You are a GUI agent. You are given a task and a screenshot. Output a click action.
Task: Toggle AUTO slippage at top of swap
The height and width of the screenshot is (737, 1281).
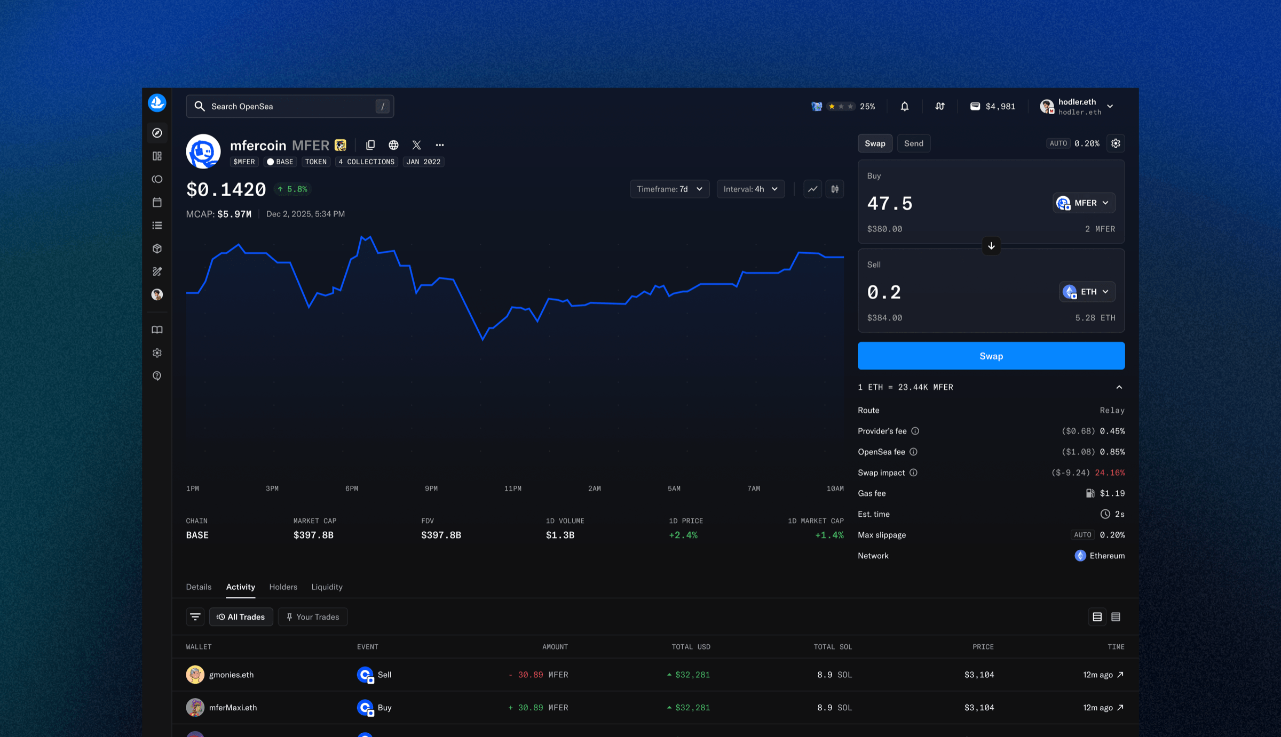[x=1058, y=143]
